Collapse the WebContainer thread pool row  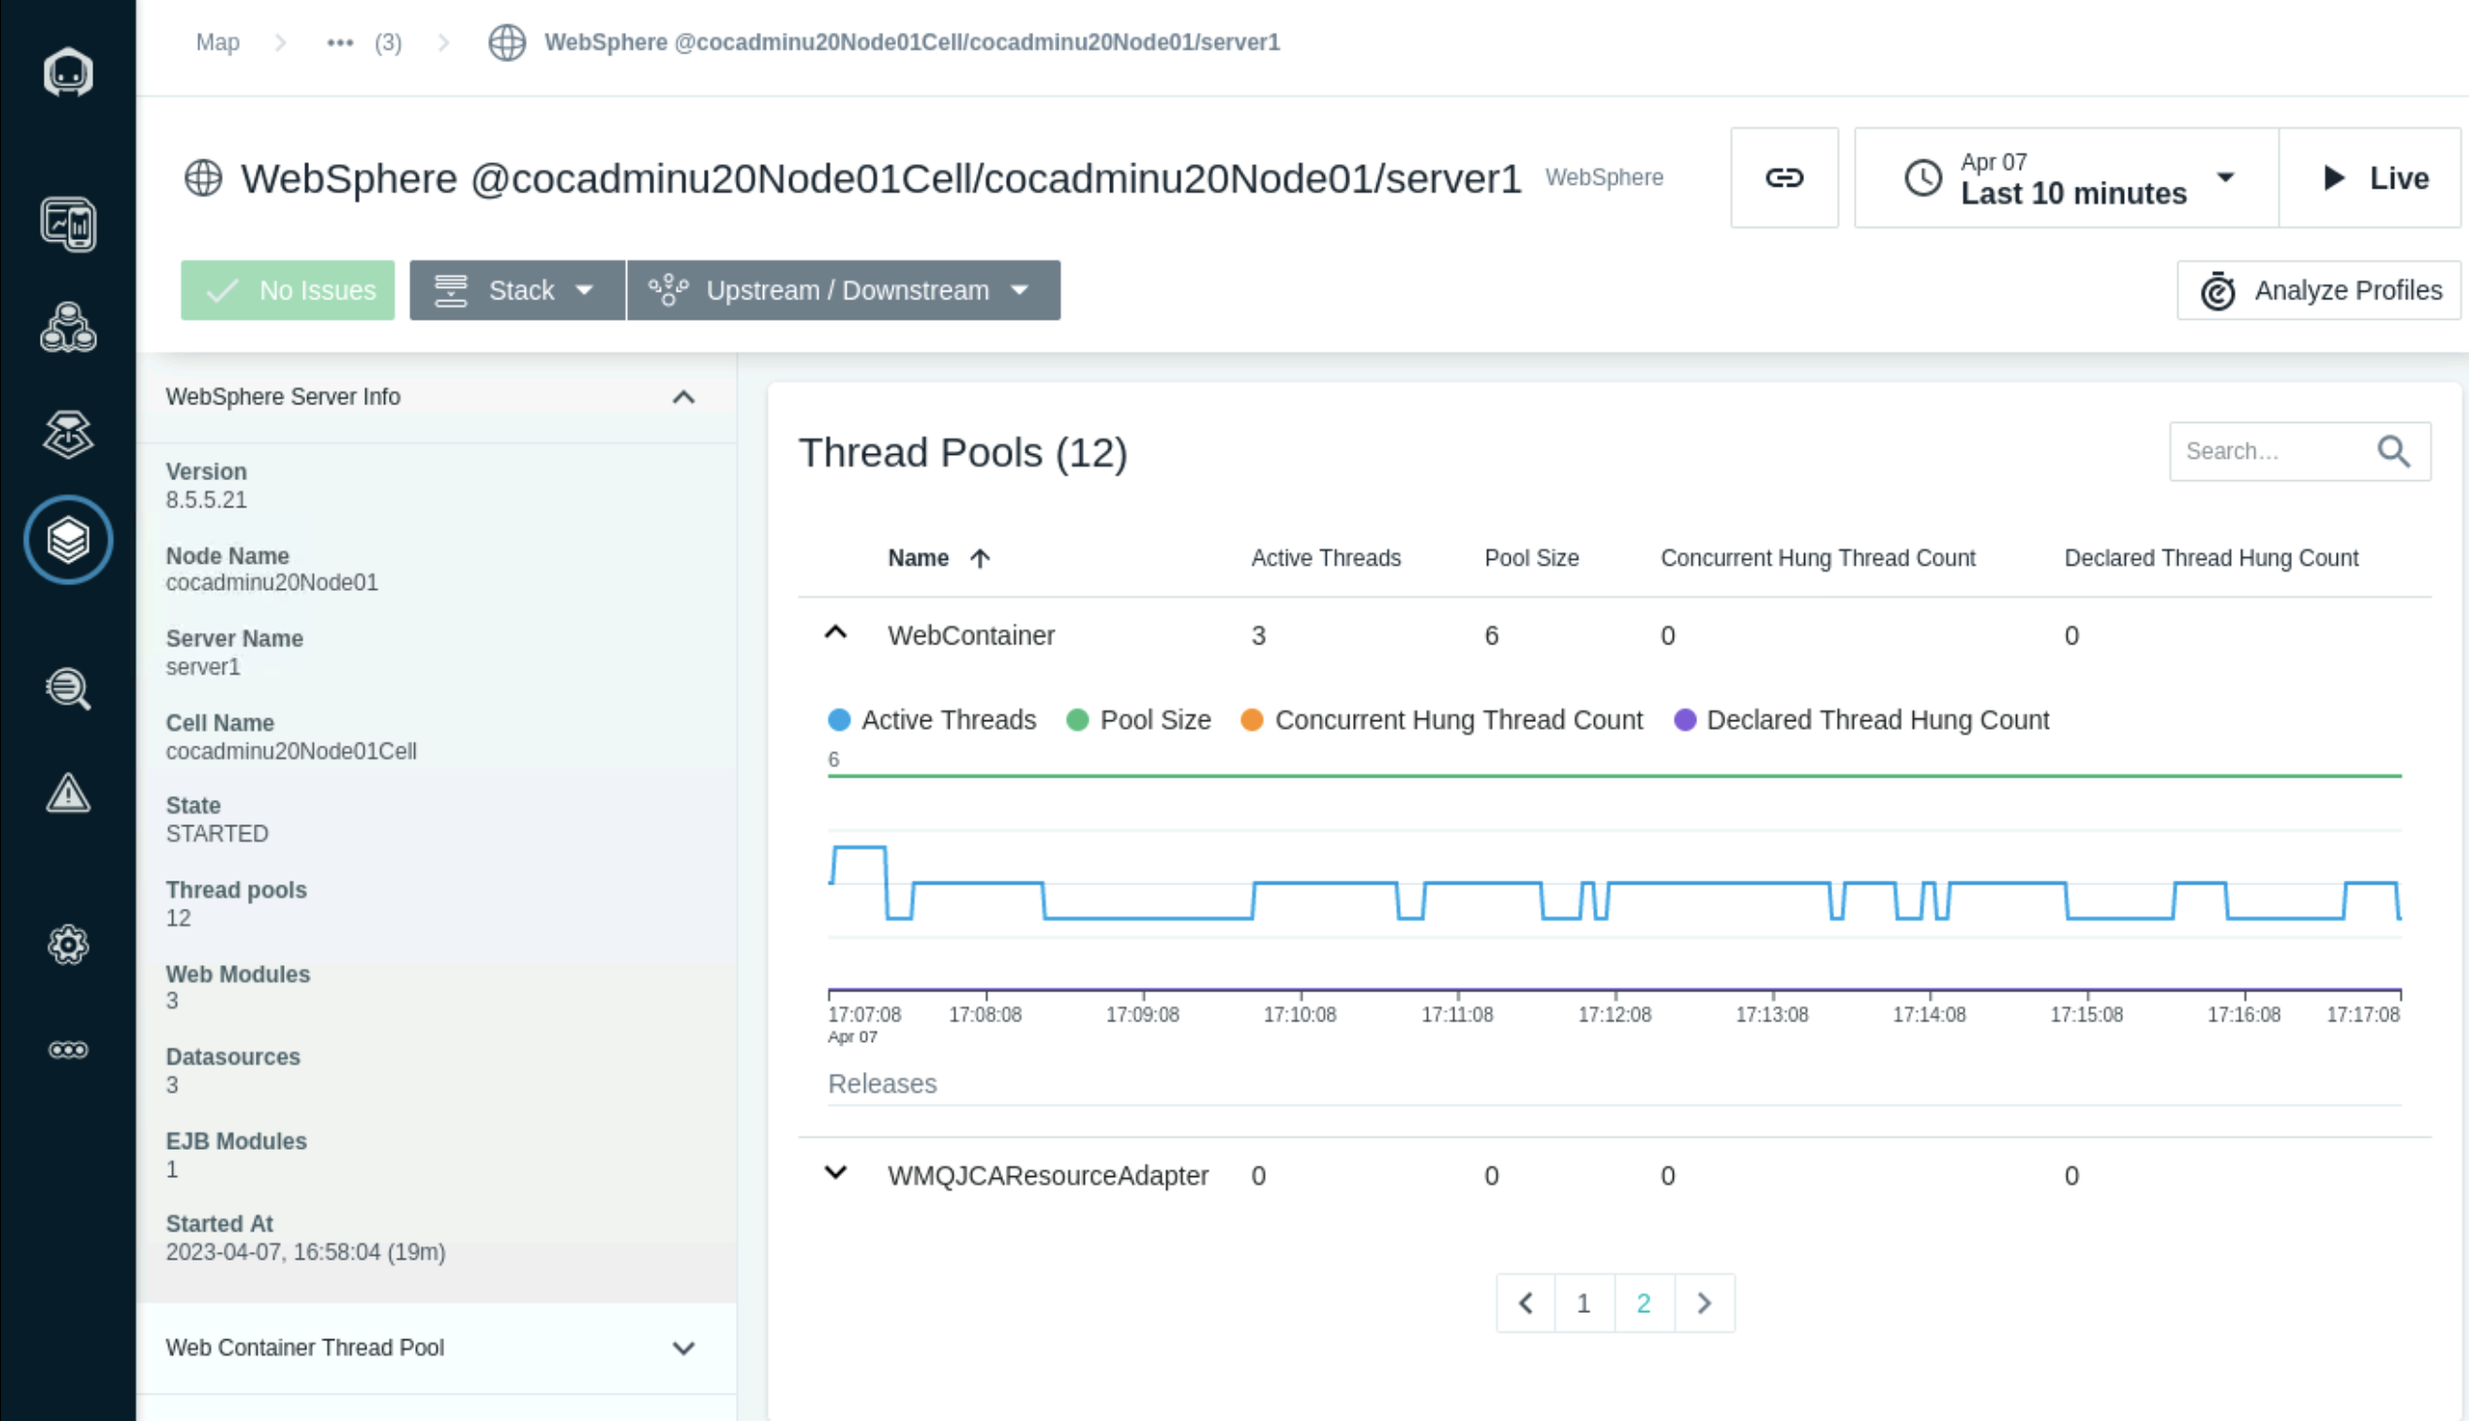click(x=835, y=633)
